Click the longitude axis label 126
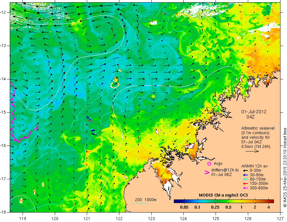Image resolution: width=287 pixels, height=222 pixels. coord(248,219)
